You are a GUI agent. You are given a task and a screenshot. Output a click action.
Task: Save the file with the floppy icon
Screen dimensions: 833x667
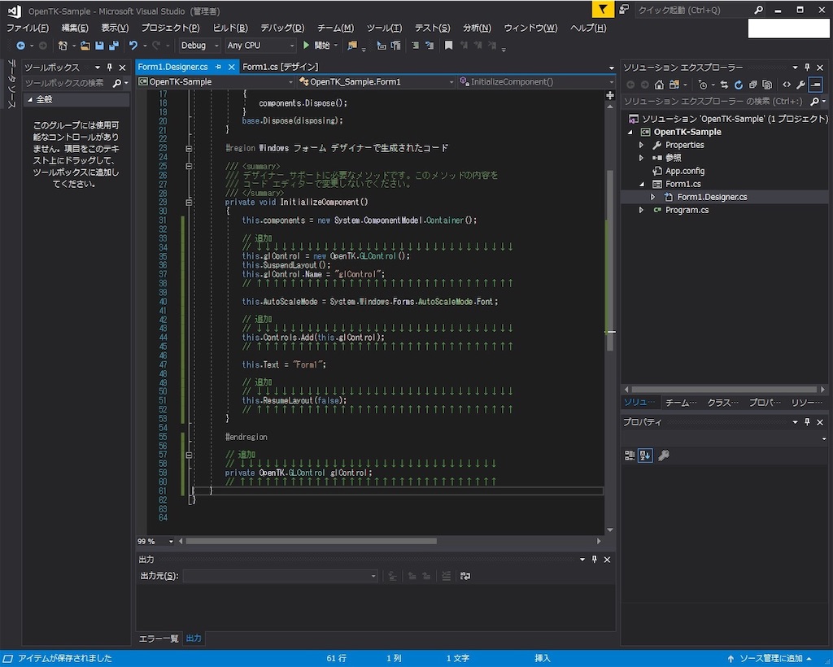[99, 46]
